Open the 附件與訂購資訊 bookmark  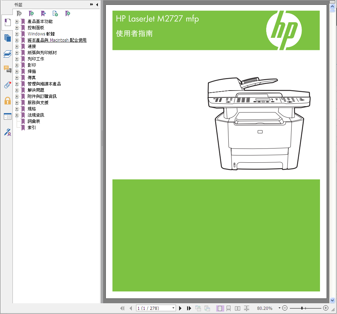click(42, 96)
